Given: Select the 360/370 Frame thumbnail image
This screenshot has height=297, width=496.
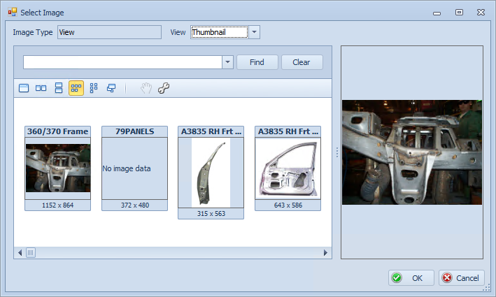Looking at the screenshot, I should click(58, 168).
